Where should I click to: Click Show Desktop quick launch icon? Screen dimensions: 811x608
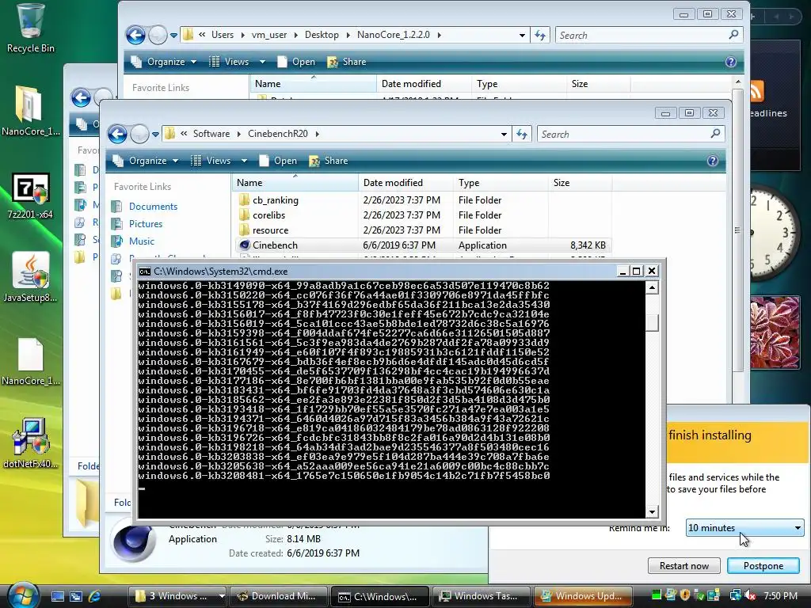click(57, 596)
